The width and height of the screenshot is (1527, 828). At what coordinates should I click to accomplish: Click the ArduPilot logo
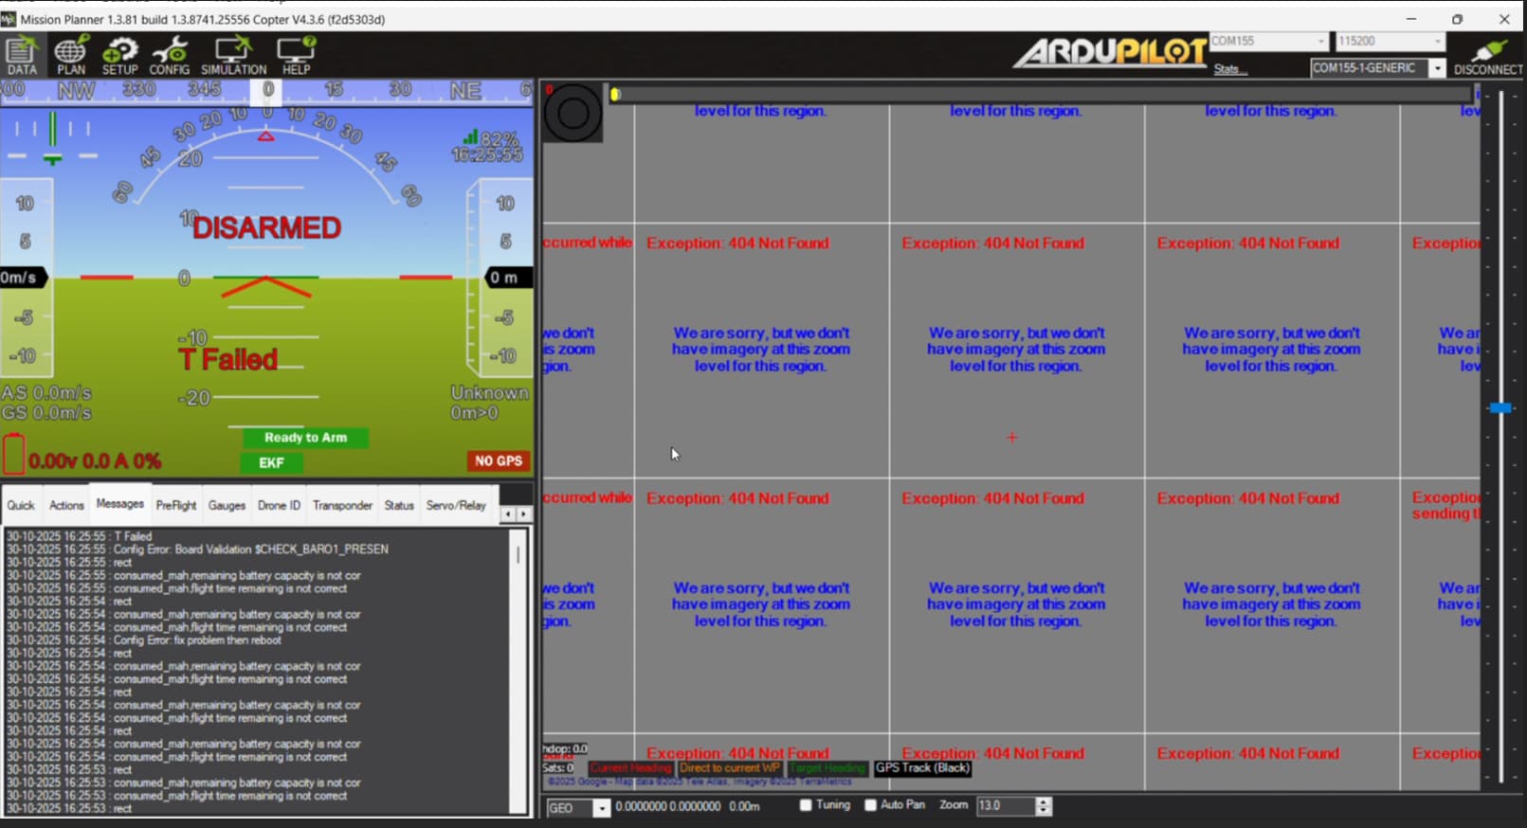pos(1110,51)
